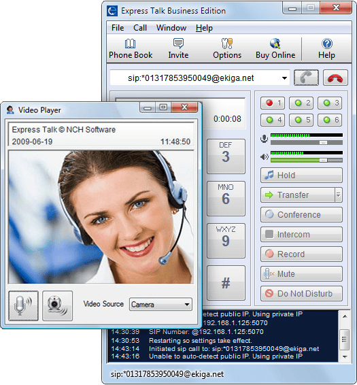Click the Hold button
The height and width of the screenshot is (385, 357).
(301, 175)
